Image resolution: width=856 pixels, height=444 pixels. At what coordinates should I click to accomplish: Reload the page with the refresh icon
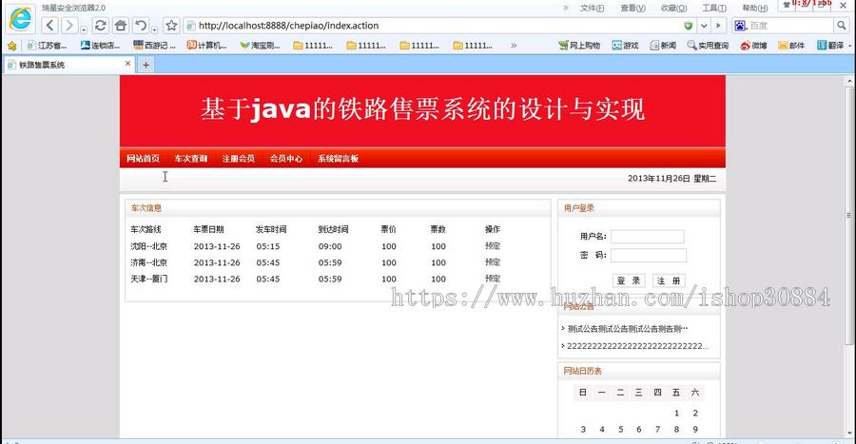[x=101, y=25]
